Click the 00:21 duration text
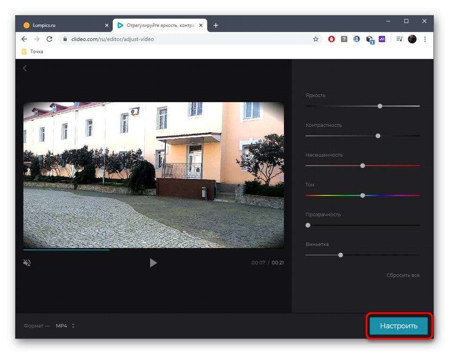The image size is (449, 354). point(277,263)
